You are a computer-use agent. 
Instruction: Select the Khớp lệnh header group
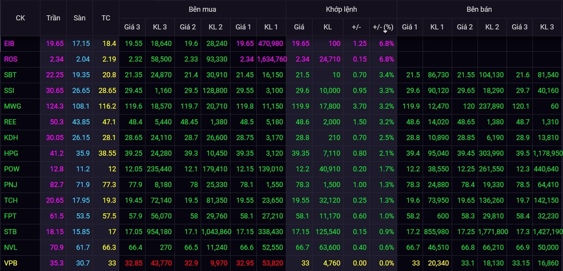point(341,9)
